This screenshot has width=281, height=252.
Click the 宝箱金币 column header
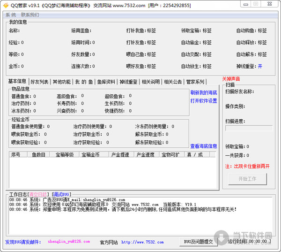pyautogui.click(x=94, y=154)
